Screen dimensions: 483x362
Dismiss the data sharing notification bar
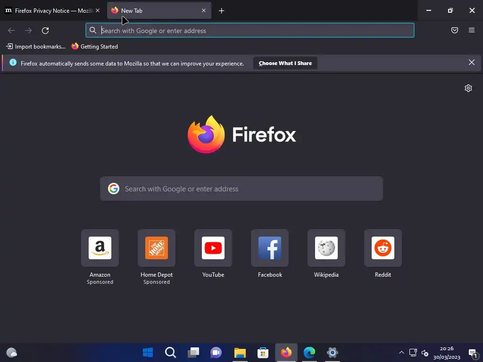[x=472, y=63]
